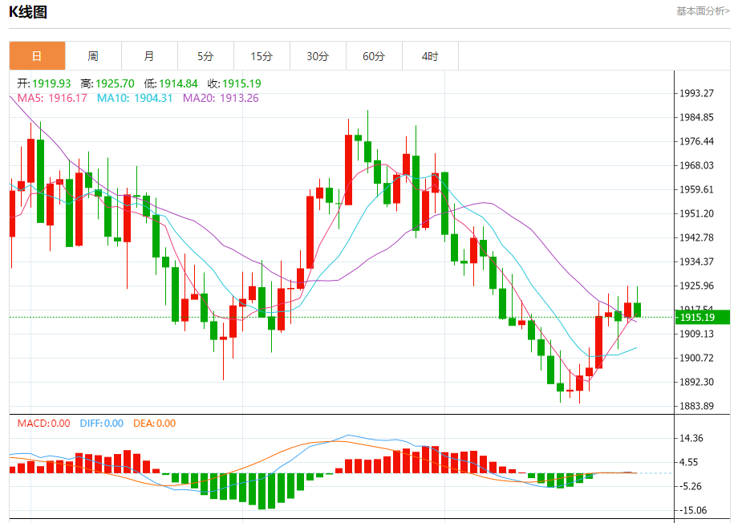Open the 基本面分析 link

click(704, 10)
